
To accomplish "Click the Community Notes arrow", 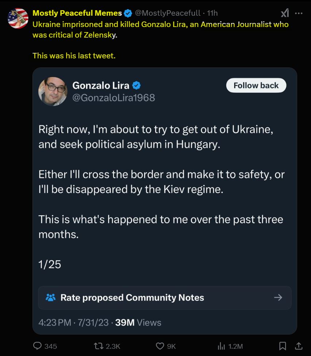I will [278, 298].
